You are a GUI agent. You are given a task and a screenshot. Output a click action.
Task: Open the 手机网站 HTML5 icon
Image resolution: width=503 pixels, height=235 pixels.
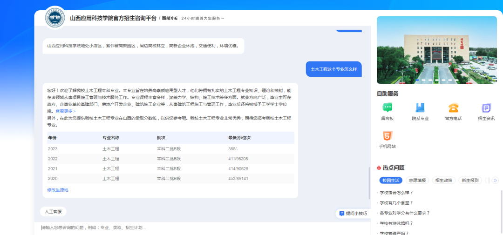pos(387,136)
